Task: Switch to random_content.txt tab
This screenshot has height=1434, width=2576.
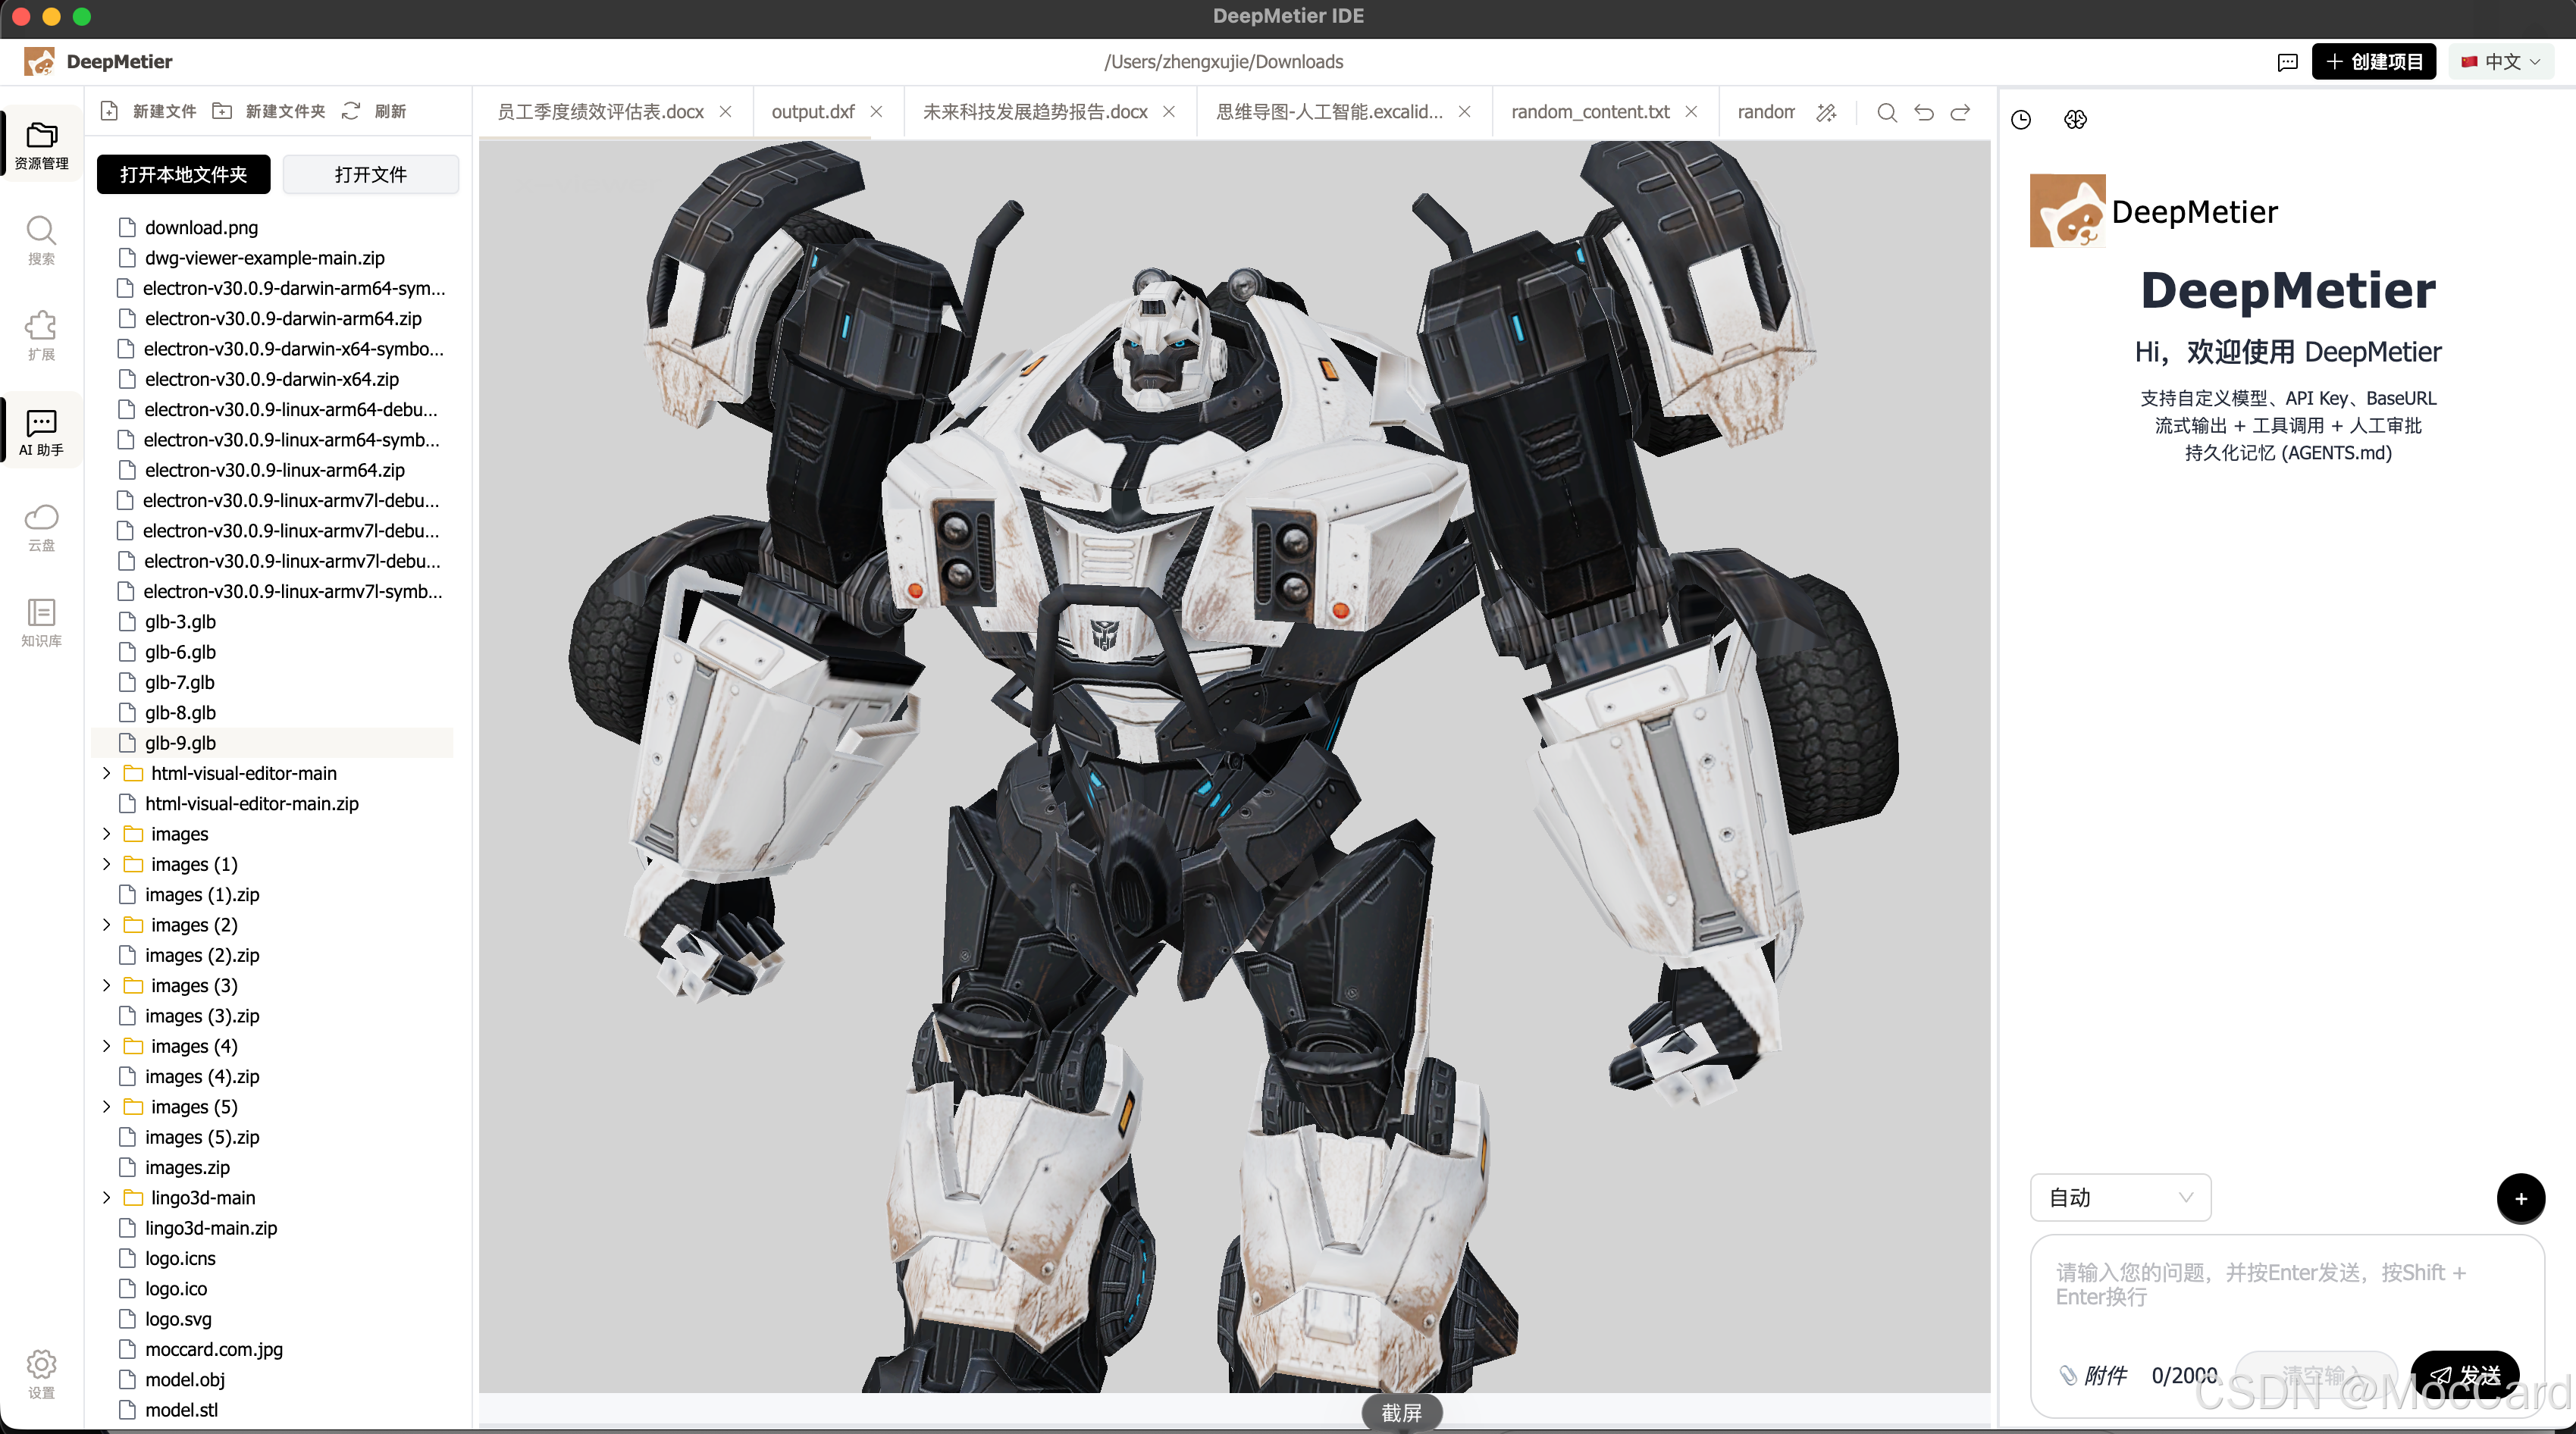Action: 1590,112
